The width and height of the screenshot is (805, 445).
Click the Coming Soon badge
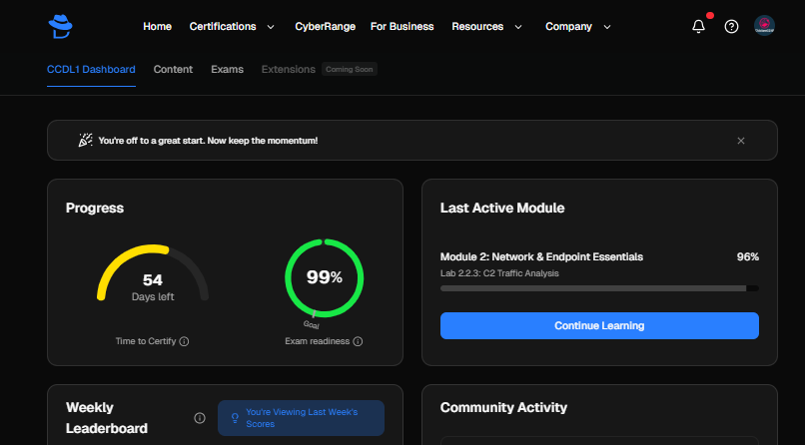tap(350, 69)
